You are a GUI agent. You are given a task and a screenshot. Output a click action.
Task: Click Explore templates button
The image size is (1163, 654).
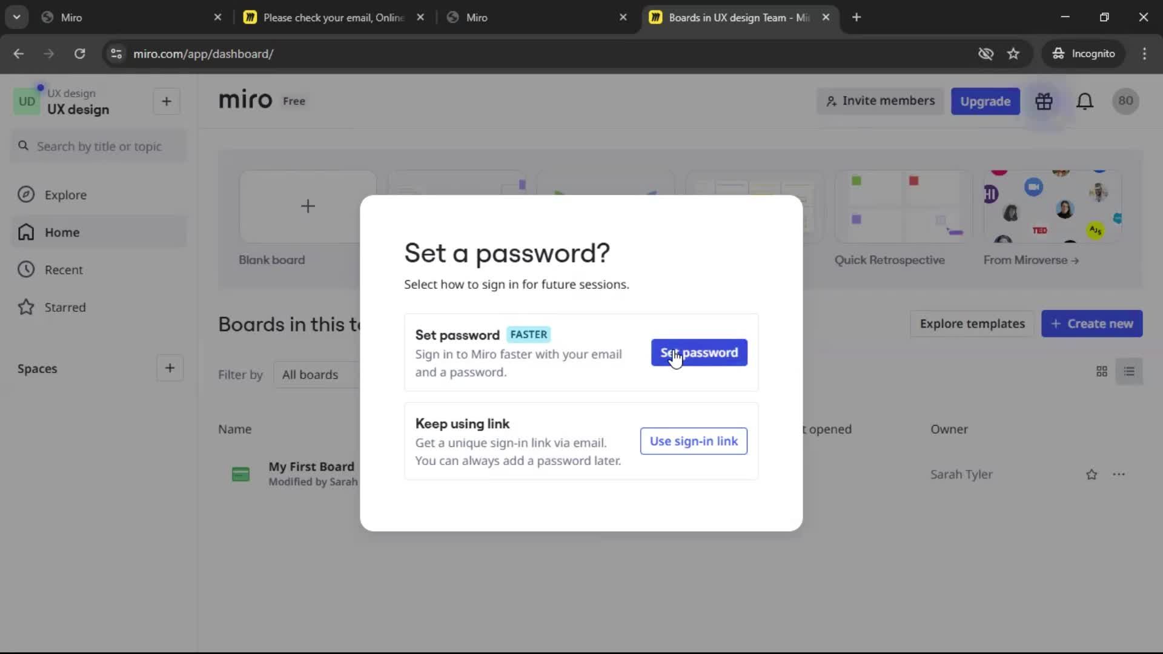[x=972, y=324]
